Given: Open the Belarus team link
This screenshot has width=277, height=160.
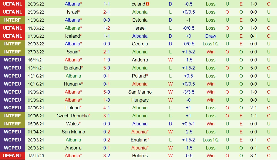Looking at the screenshot, I should click(140, 156).
